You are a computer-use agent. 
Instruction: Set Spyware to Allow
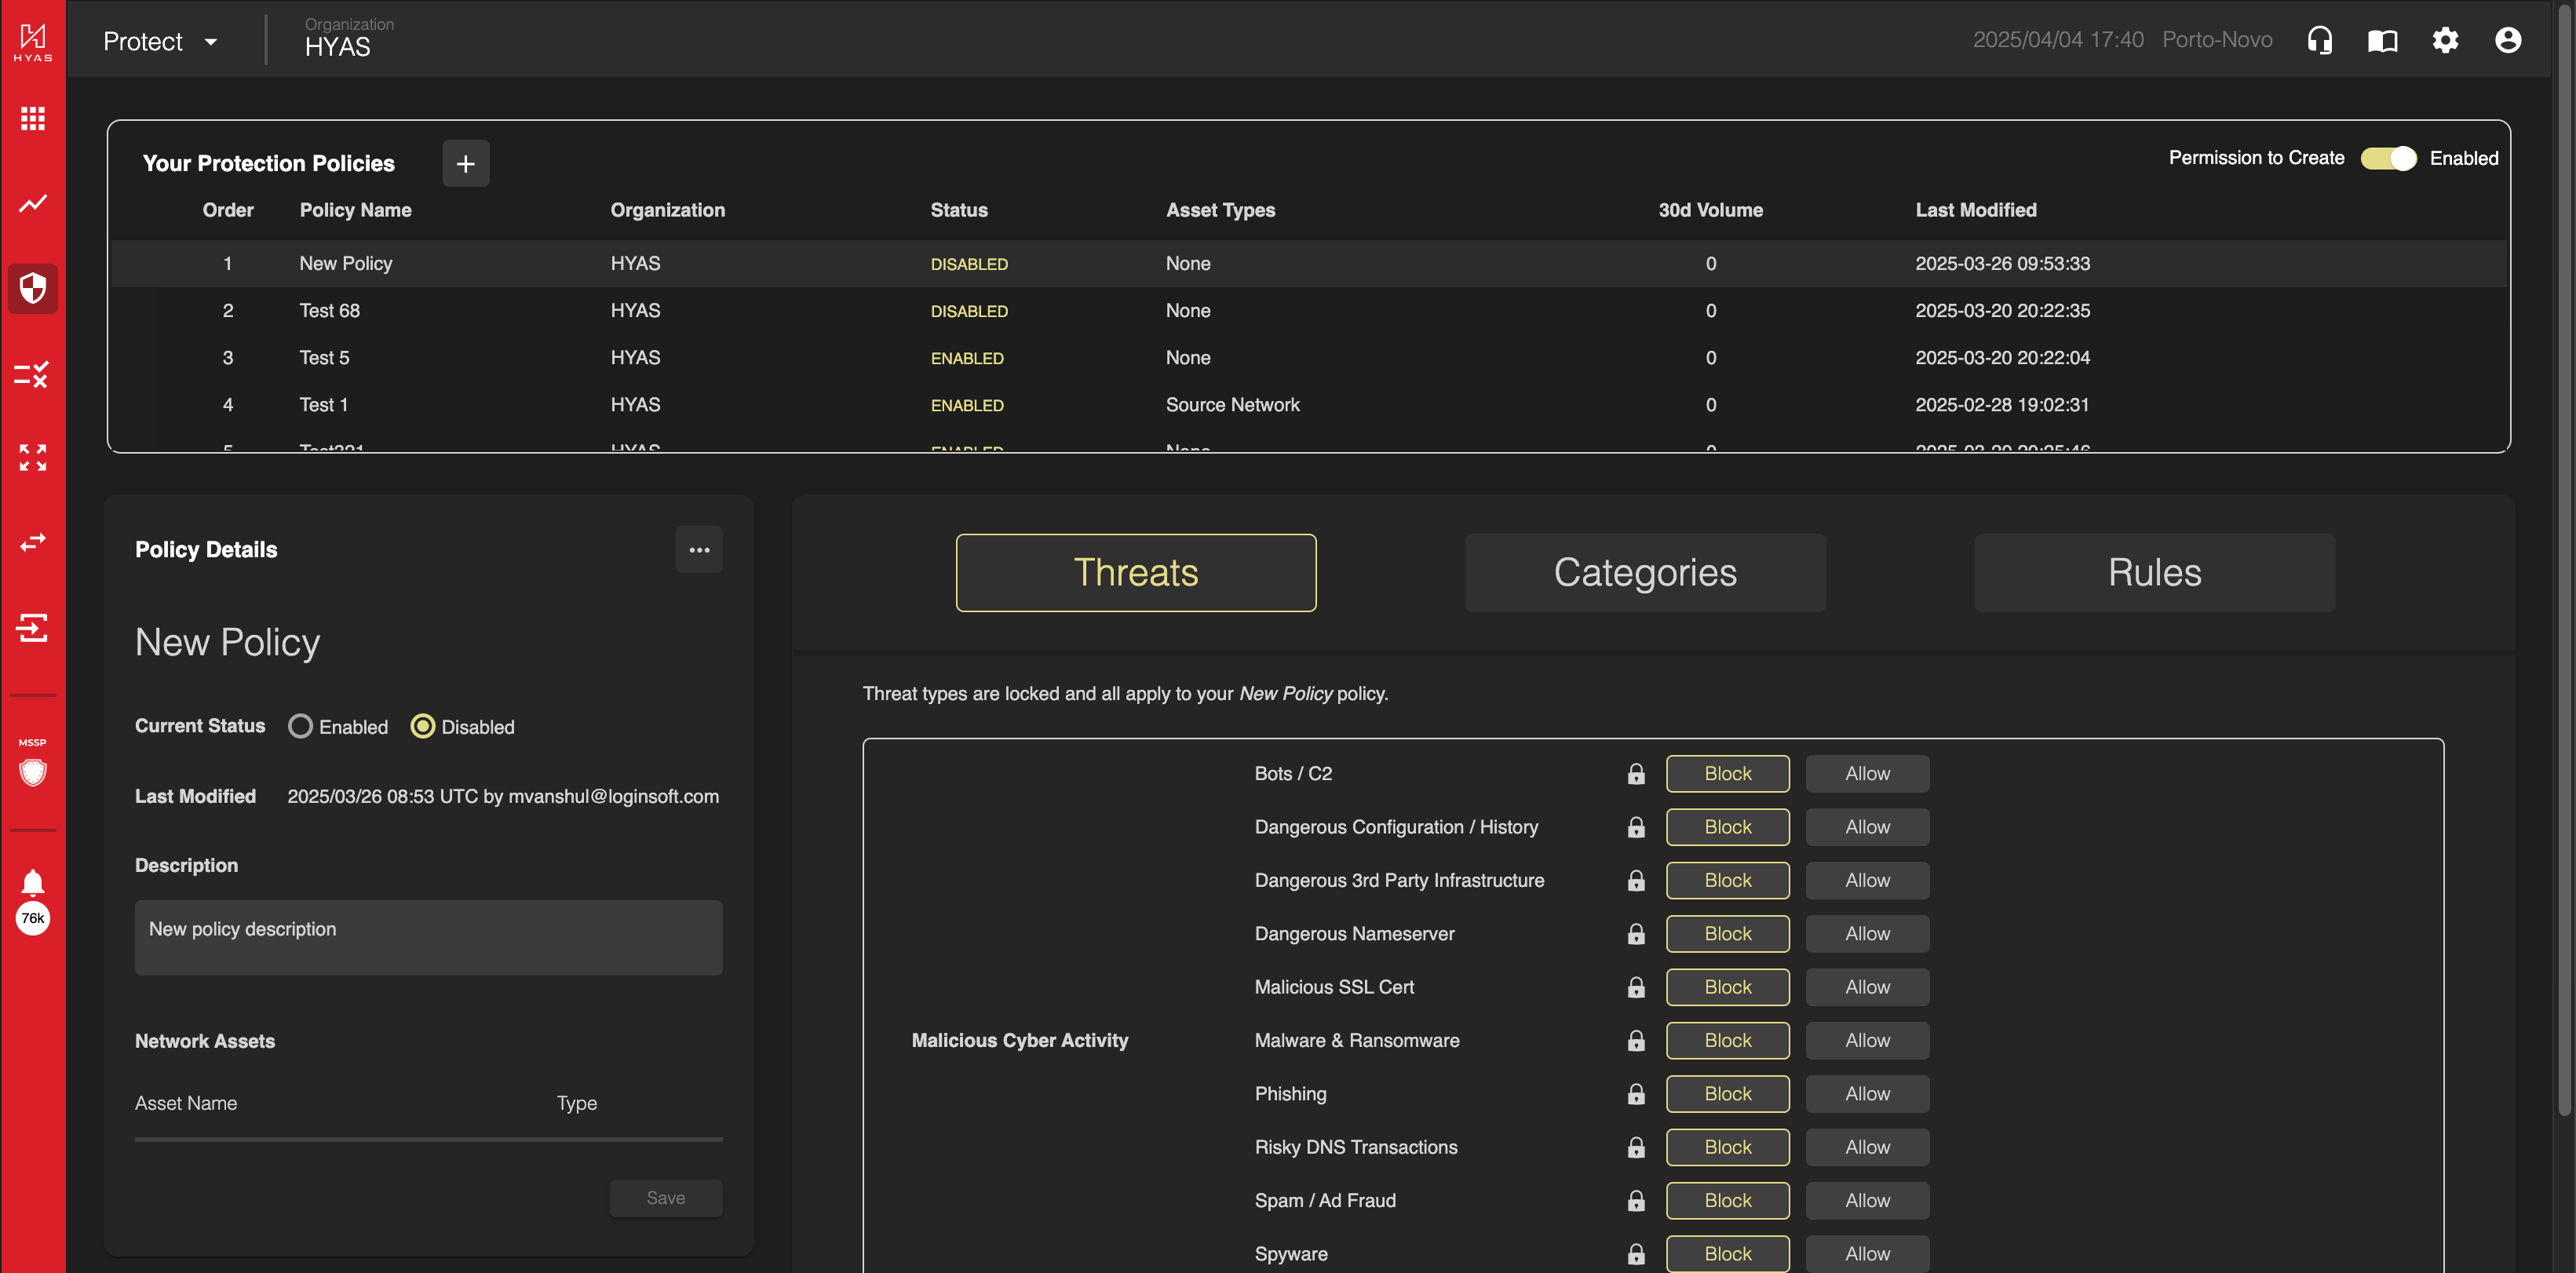1867,1253
